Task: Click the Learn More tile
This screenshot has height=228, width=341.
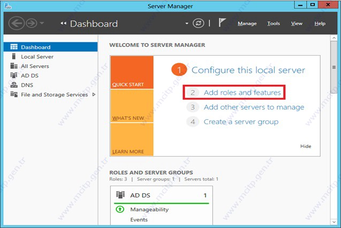Action: click(x=132, y=139)
